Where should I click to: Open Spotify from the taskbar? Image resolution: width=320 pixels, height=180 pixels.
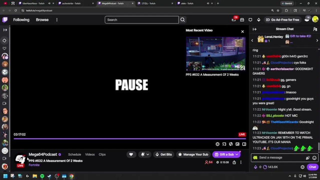point(42,176)
